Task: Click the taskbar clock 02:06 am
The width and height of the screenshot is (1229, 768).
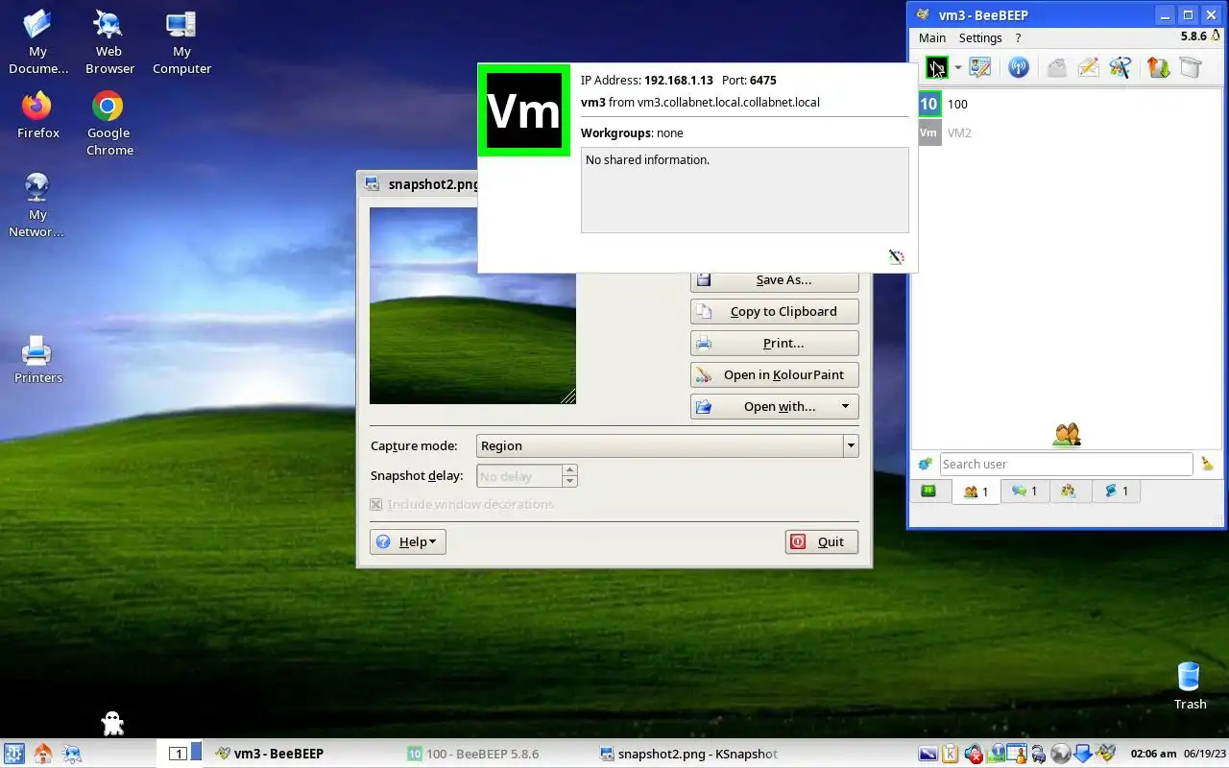Action: tap(1154, 754)
